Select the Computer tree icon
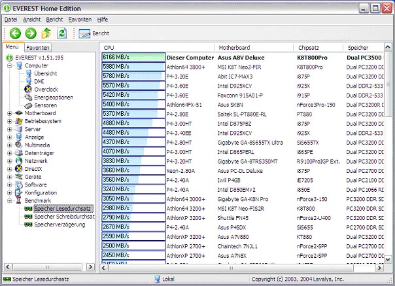Screen dimensions: 395x286 [x=19, y=65]
